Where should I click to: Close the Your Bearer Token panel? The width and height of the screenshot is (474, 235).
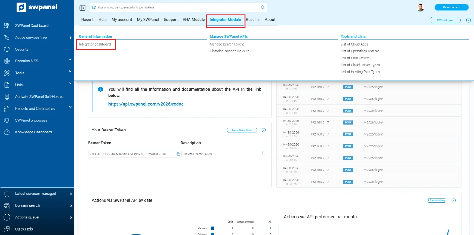(264, 130)
